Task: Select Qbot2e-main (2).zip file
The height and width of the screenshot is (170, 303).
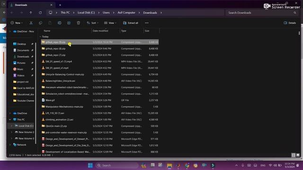Action: (100, 126)
